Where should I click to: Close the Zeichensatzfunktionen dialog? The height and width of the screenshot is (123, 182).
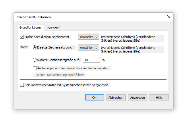click(x=169, y=17)
